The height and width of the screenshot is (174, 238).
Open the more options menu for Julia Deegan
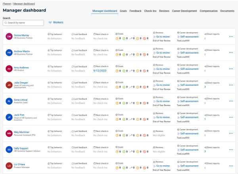[x=231, y=85]
